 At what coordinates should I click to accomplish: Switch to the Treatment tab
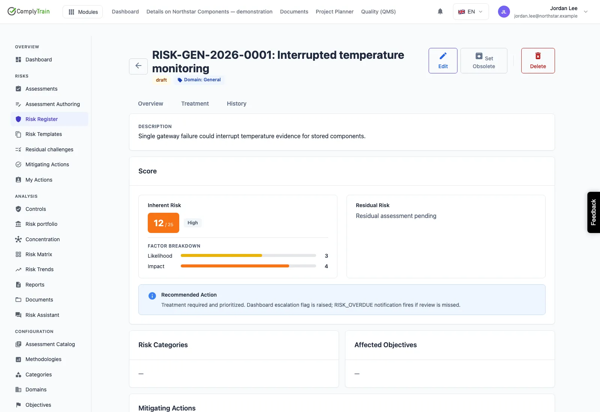click(195, 104)
